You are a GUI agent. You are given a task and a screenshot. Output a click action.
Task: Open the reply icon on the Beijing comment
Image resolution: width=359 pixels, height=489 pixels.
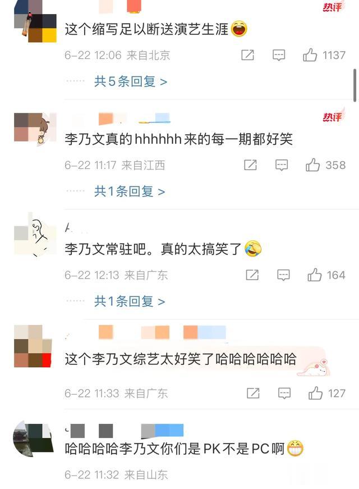pyautogui.click(x=279, y=55)
